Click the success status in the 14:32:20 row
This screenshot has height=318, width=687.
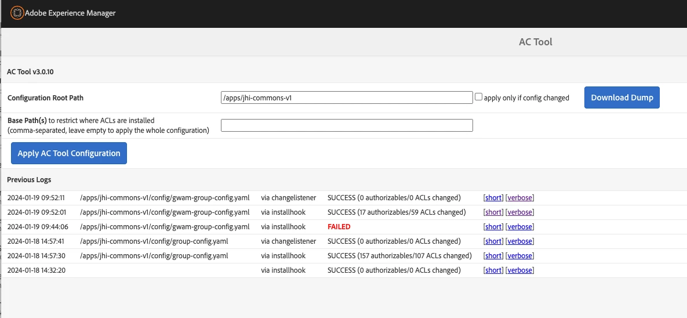pos(394,270)
